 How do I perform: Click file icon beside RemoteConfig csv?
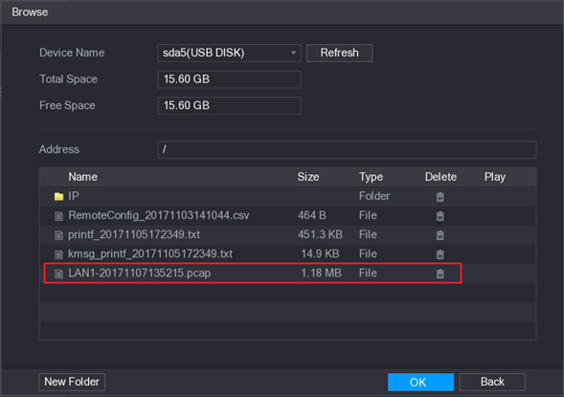[58, 216]
